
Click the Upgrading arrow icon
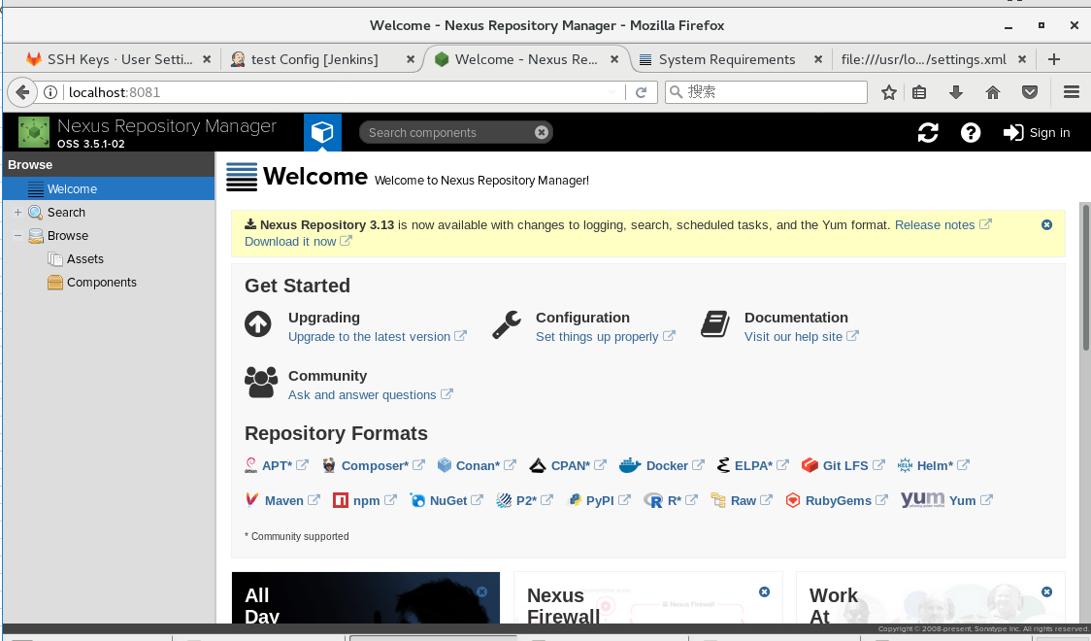coord(258,323)
